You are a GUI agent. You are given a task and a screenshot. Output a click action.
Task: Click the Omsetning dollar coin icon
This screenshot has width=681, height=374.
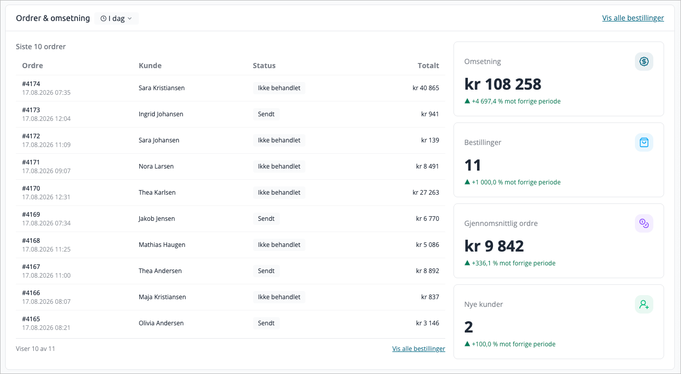pos(644,61)
